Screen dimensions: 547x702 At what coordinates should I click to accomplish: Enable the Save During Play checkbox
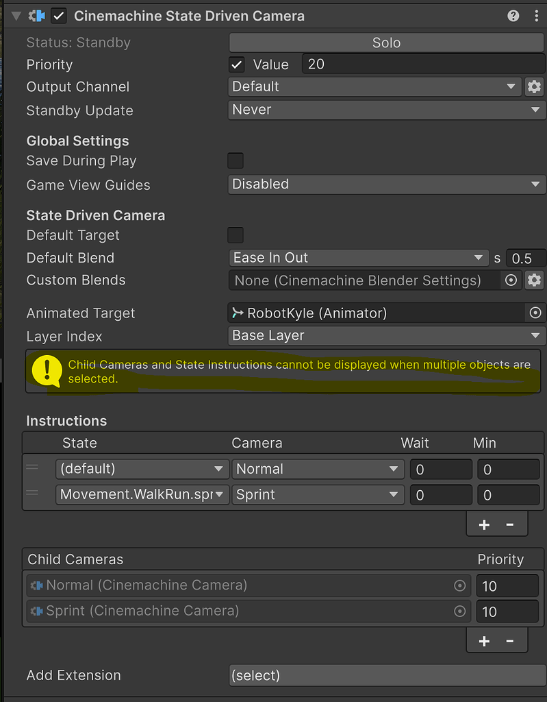[x=235, y=160]
